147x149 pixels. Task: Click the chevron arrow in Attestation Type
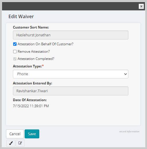pos(126,74)
